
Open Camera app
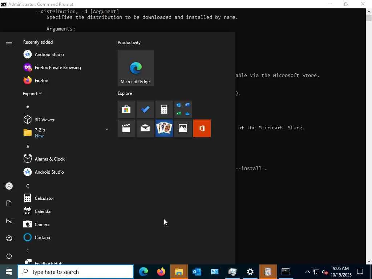click(x=66, y=224)
